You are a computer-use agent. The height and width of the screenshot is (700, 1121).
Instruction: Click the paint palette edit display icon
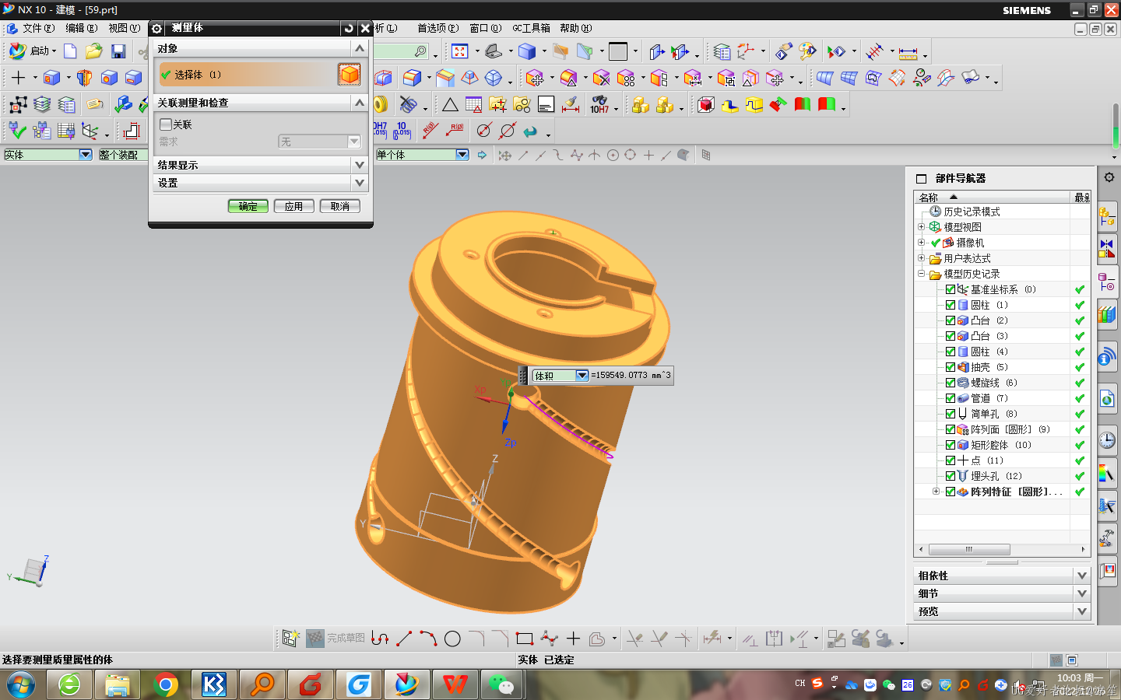coord(807,51)
